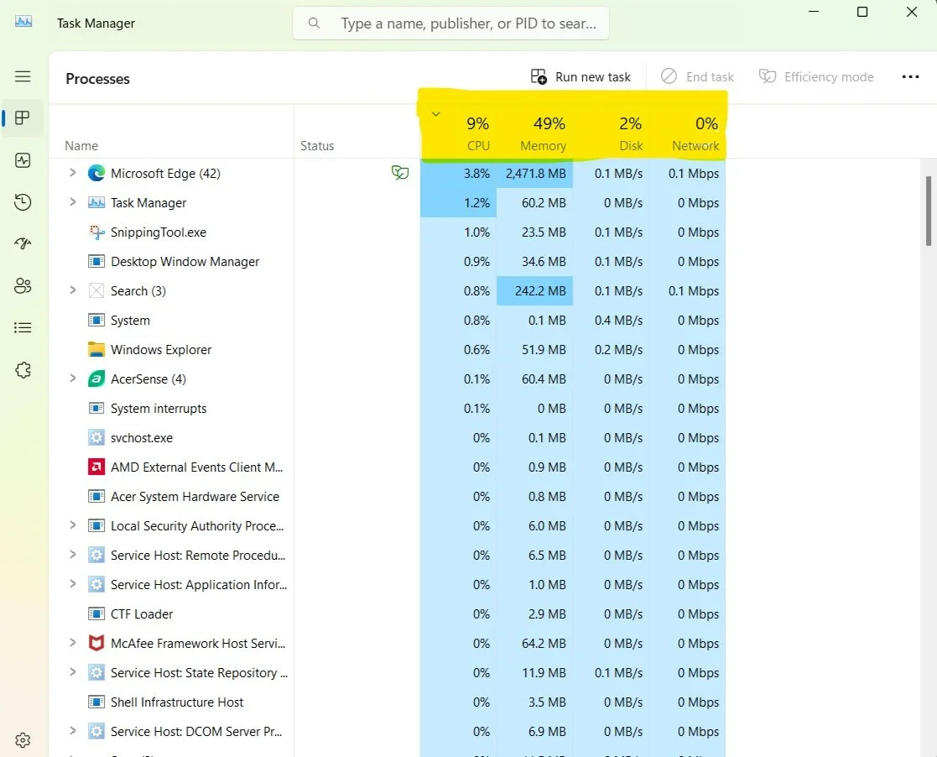Select the Processes sidebar icon
Image resolution: width=937 pixels, height=757 pixels.
click(23, 117)
